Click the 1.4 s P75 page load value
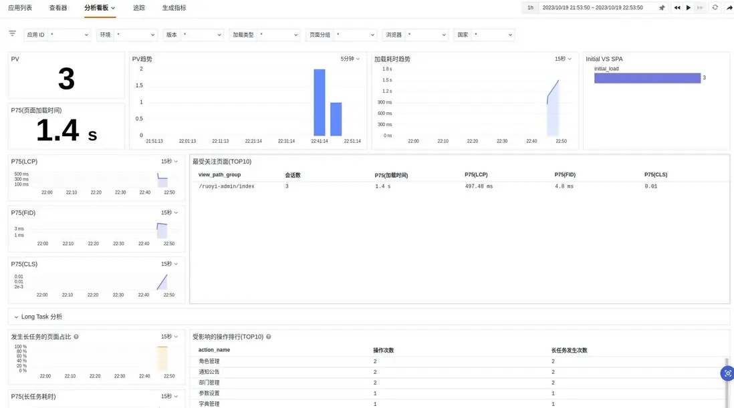 point(66,130)
